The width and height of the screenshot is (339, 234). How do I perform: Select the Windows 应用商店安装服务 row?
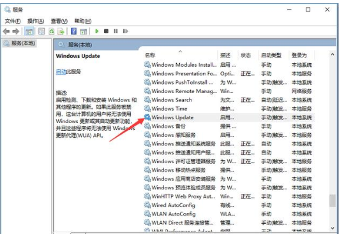[x=229, y=179]
